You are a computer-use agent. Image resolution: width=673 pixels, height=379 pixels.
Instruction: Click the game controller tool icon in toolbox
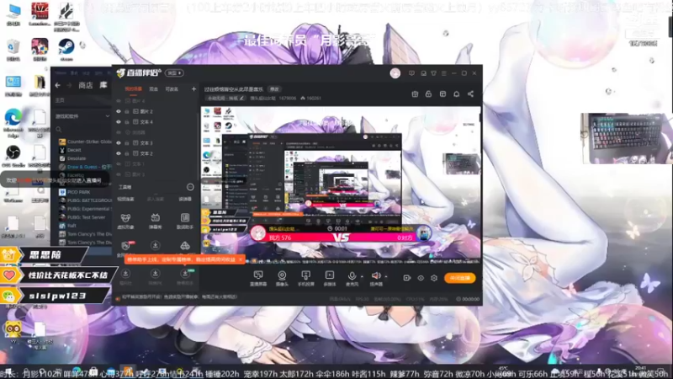(185, 245)
